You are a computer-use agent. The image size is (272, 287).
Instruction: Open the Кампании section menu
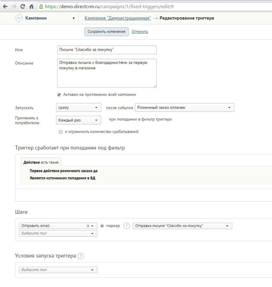click(x=73, y=18)
